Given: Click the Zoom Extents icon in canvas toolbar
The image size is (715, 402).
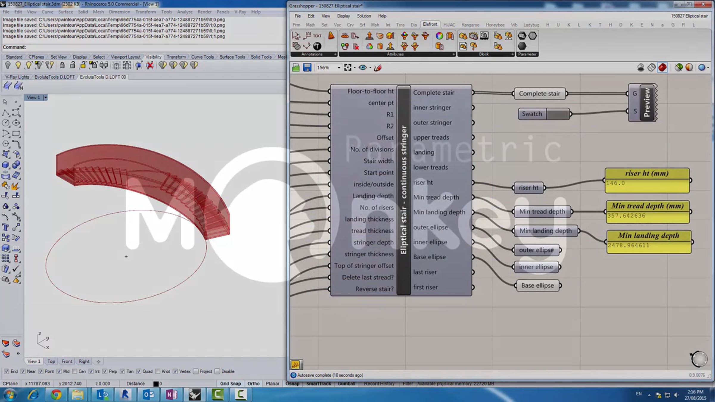Looking at the screenshot, I should 347,68.
